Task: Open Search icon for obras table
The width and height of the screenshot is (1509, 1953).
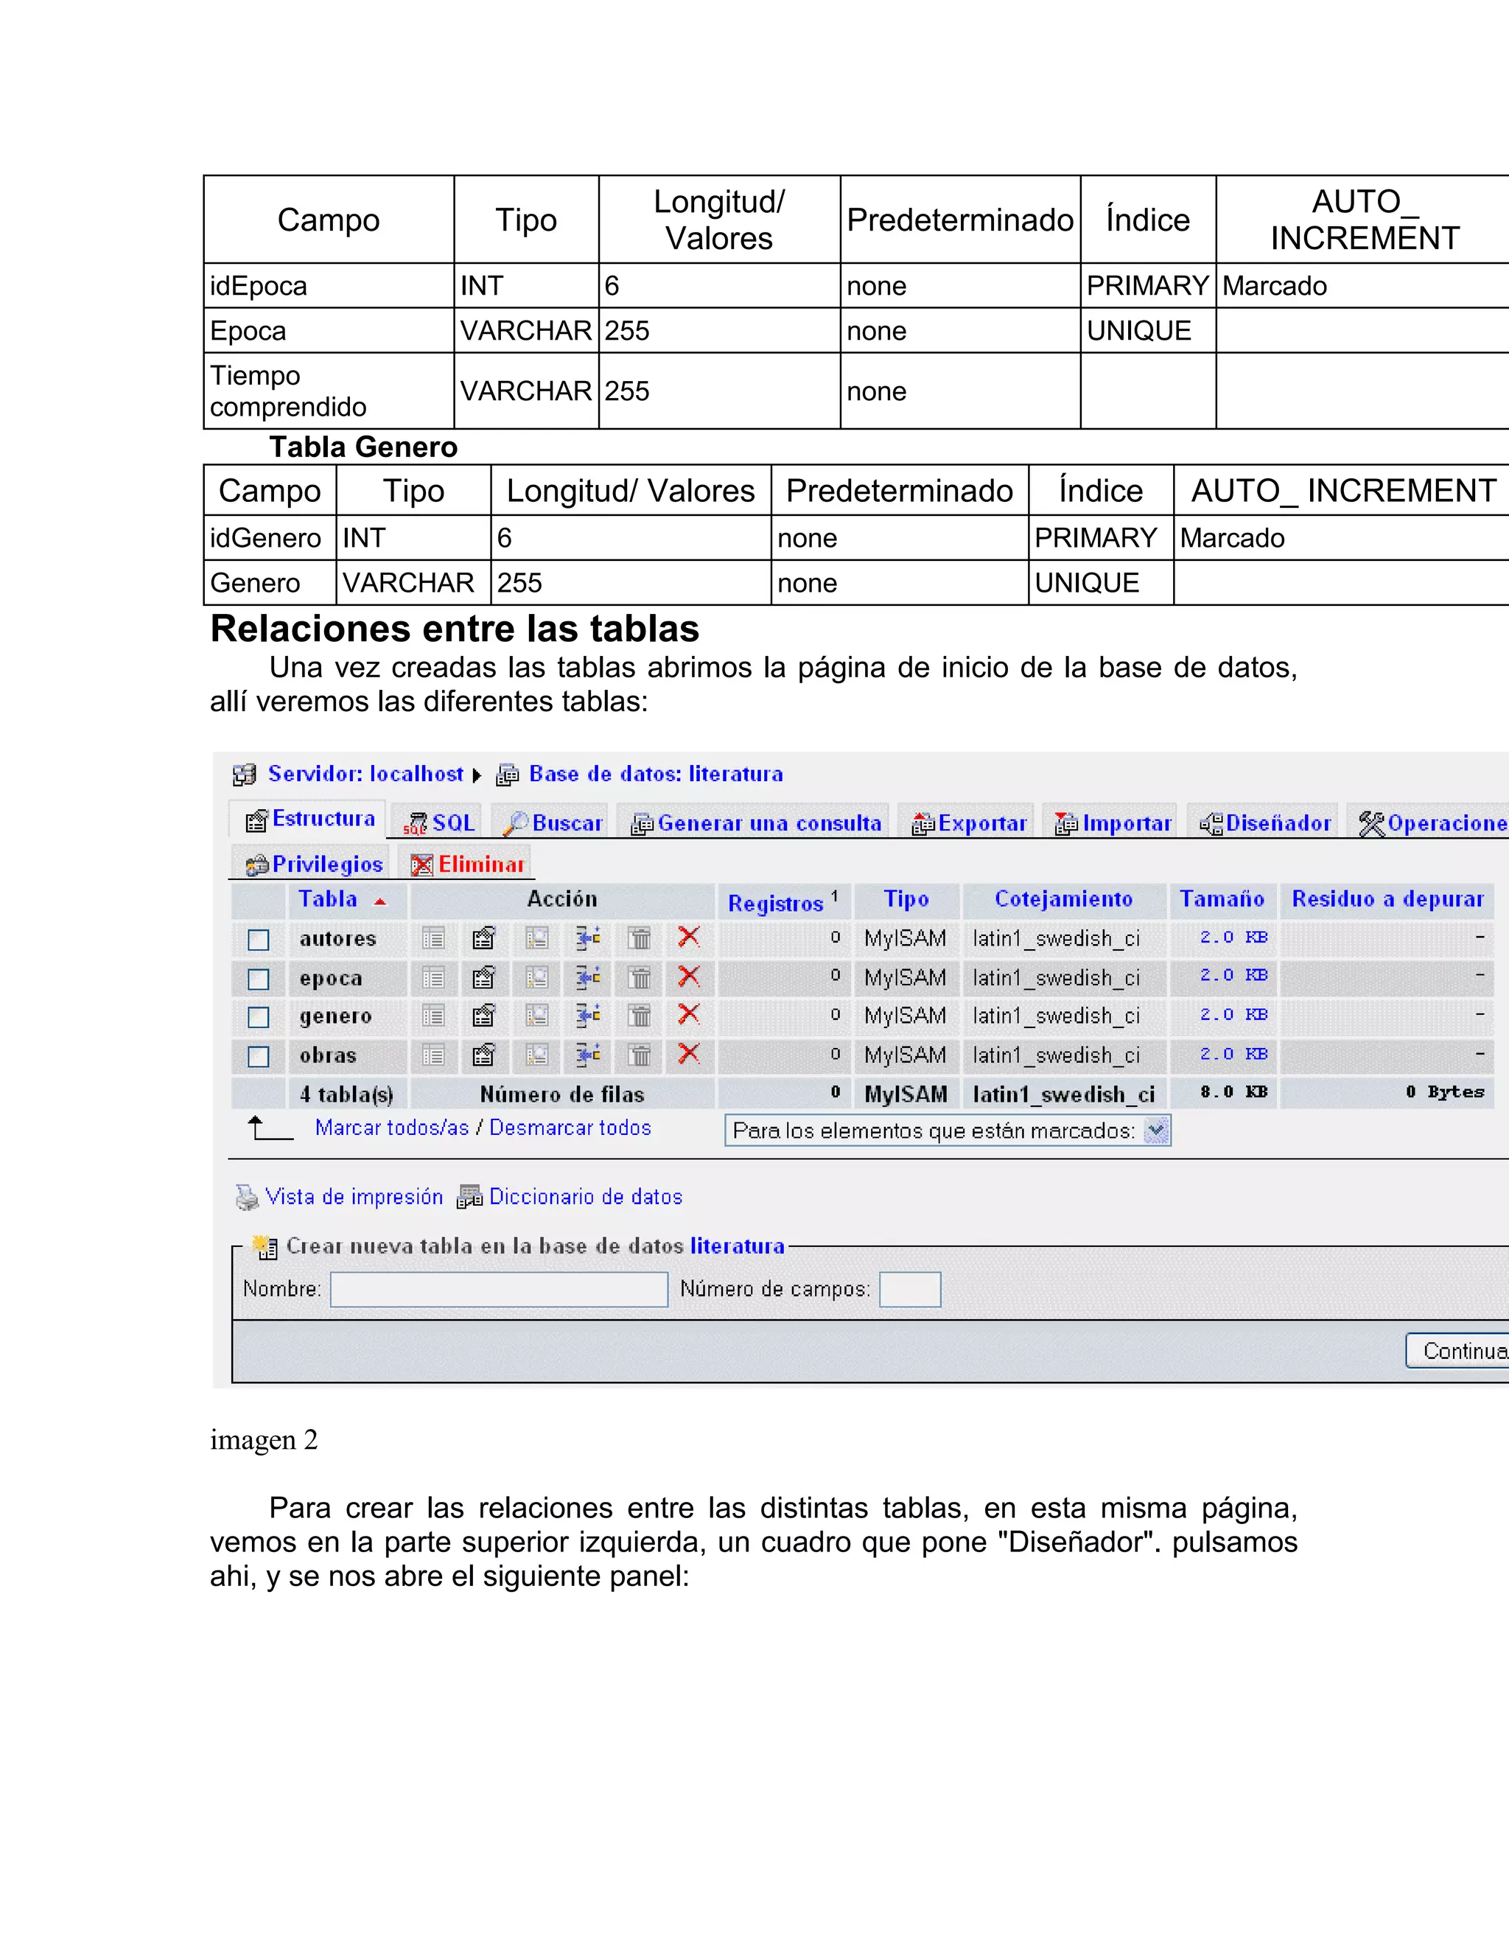Action: [536, 1055]
